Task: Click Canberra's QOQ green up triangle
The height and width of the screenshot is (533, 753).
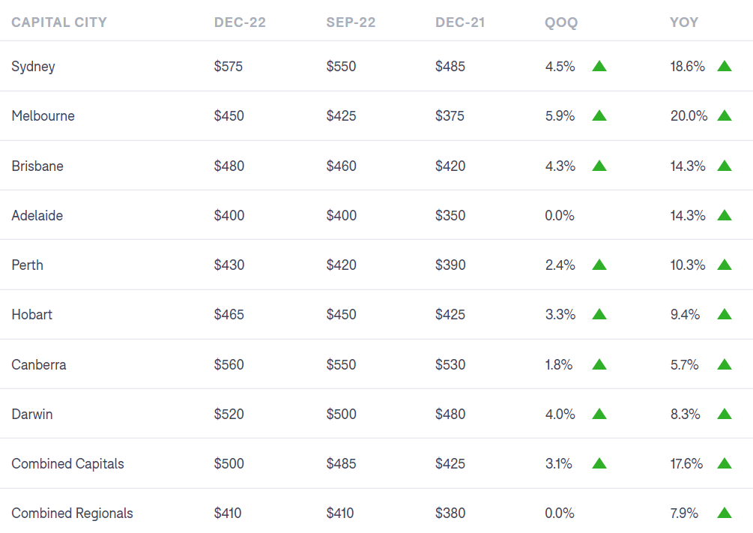Action: 599,364
